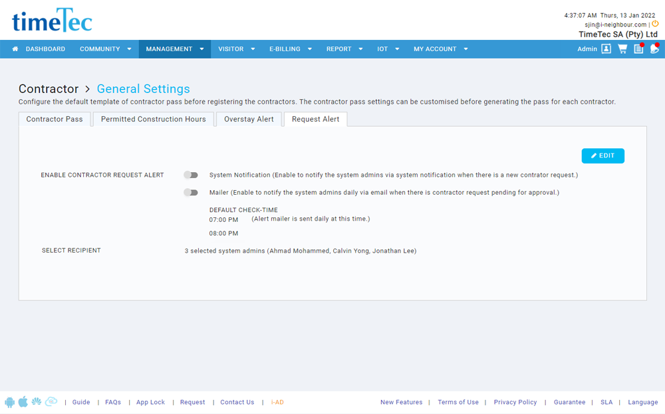Expand the Community menu dropdown

point(104,49)
